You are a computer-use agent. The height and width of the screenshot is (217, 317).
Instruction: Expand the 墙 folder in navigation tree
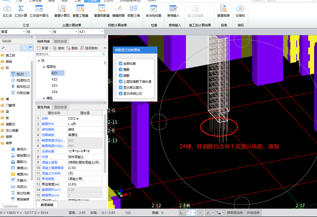click(x=3, y=99)
